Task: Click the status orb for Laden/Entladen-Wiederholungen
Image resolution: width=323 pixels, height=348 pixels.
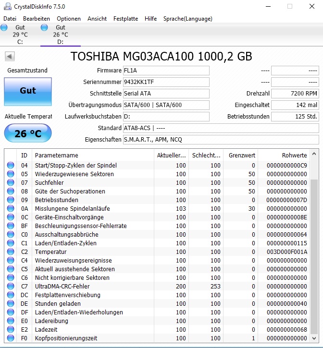Action: pos(11,312)
